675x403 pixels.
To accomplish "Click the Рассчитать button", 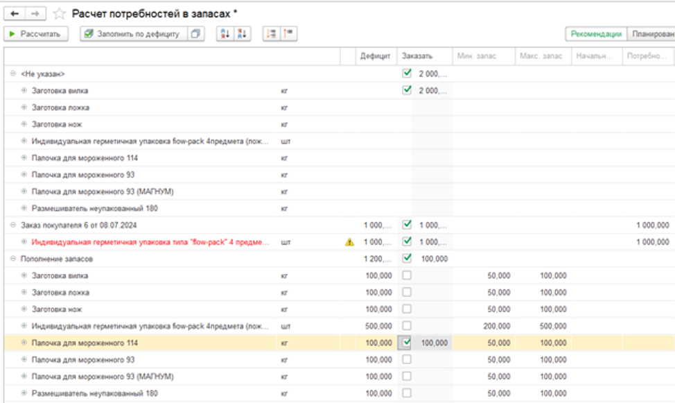I will coord(36,33).
